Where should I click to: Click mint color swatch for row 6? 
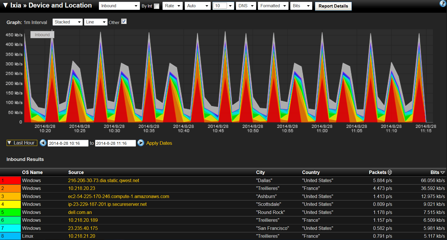pyautogui.click(x=10, y=220)
